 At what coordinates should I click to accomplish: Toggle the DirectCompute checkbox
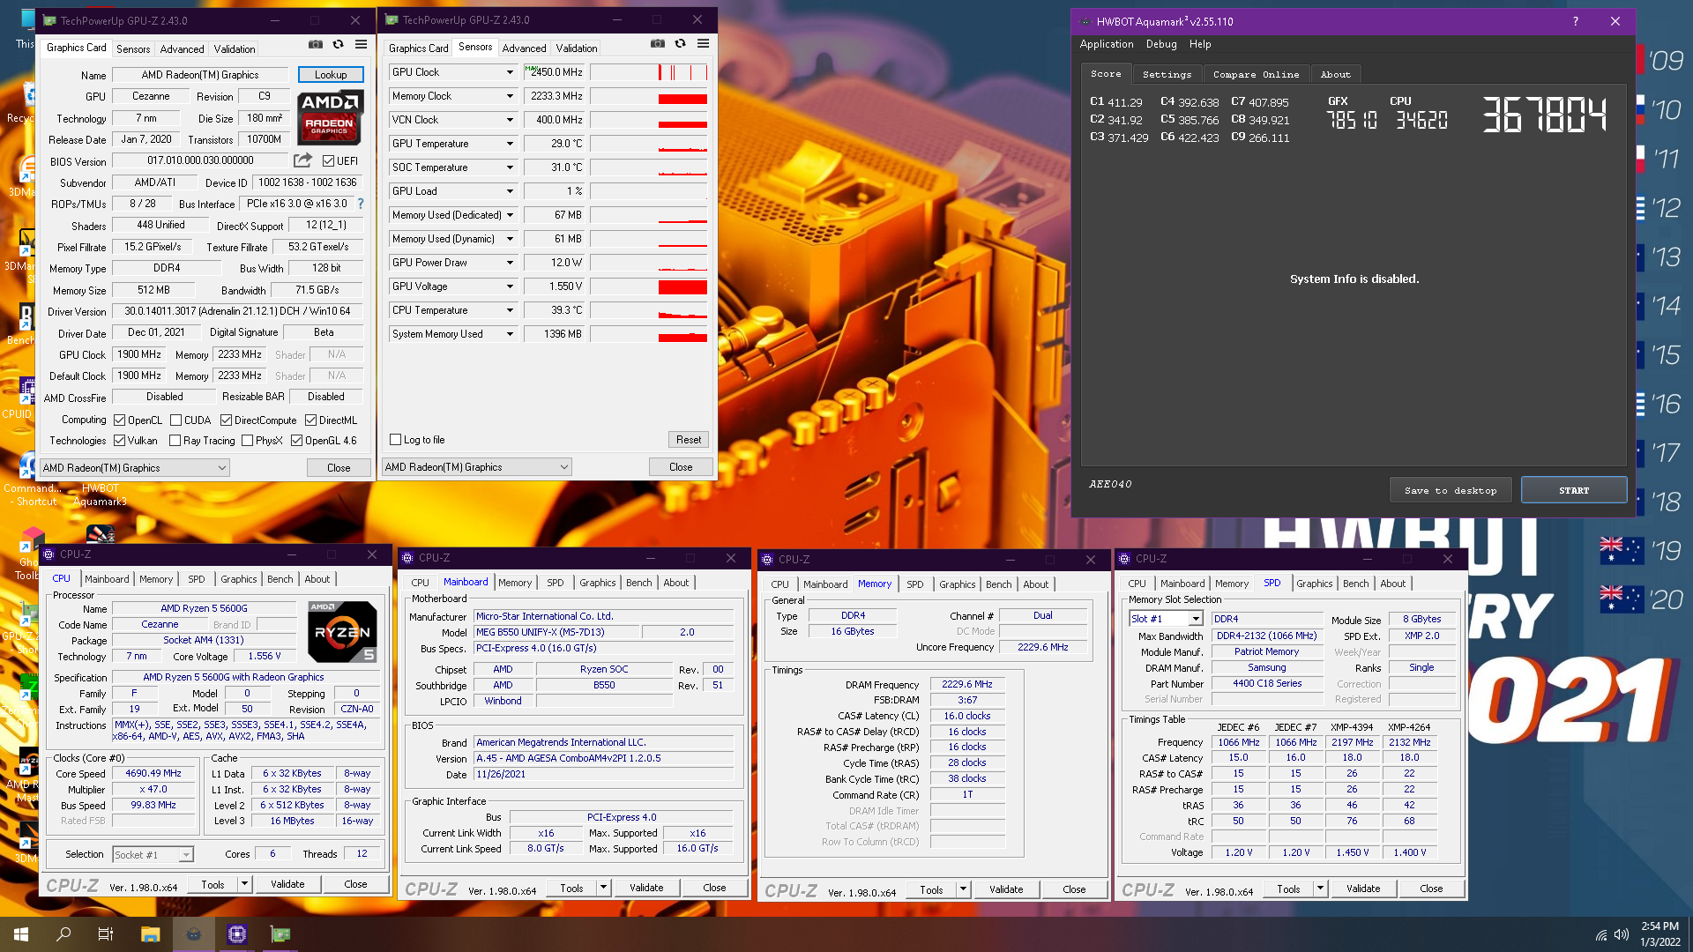[x=226, y=420]
